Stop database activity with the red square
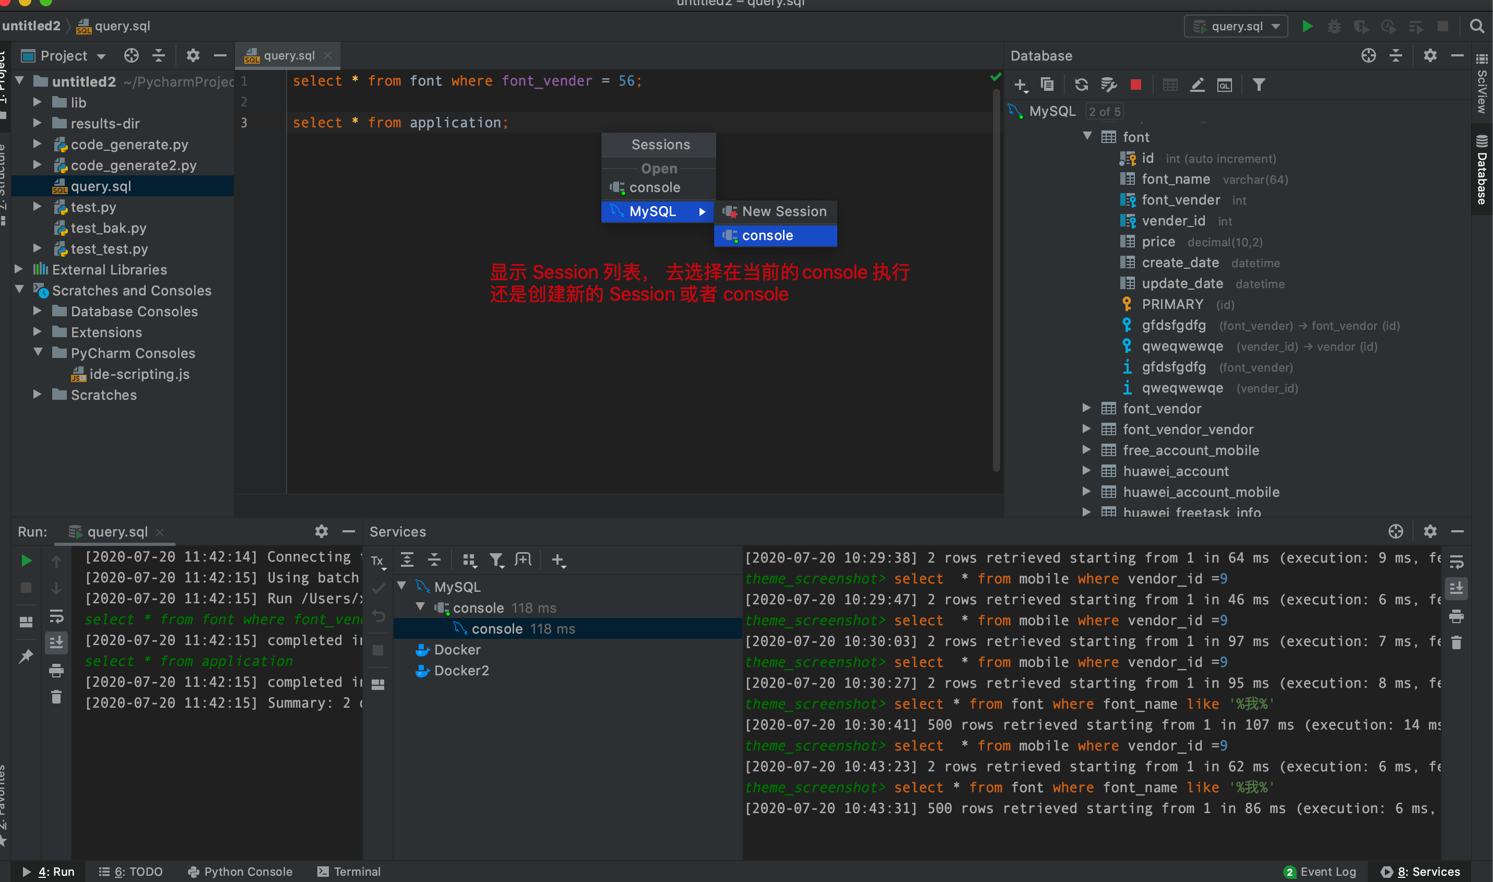 click(x=1135, y=85)
